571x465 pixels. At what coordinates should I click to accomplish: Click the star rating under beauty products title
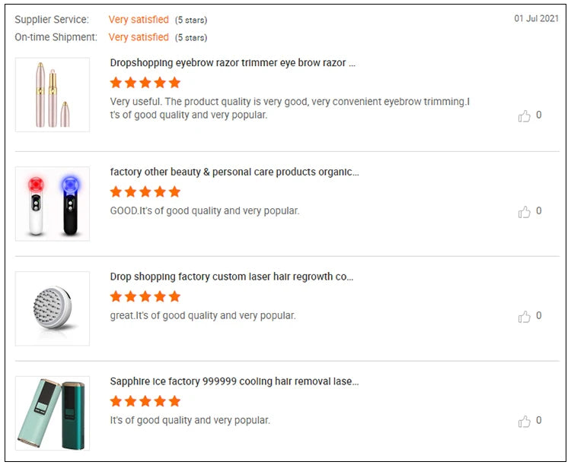coord(145,191)
